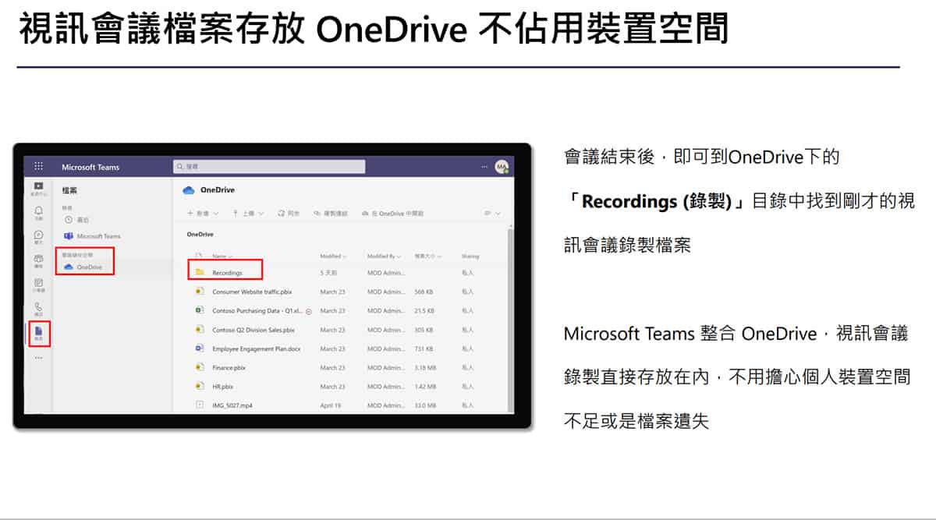This screenshot has height=520, width=936.
Task: Open the app launcher grid in Teams
Action: tap(38, 166)
